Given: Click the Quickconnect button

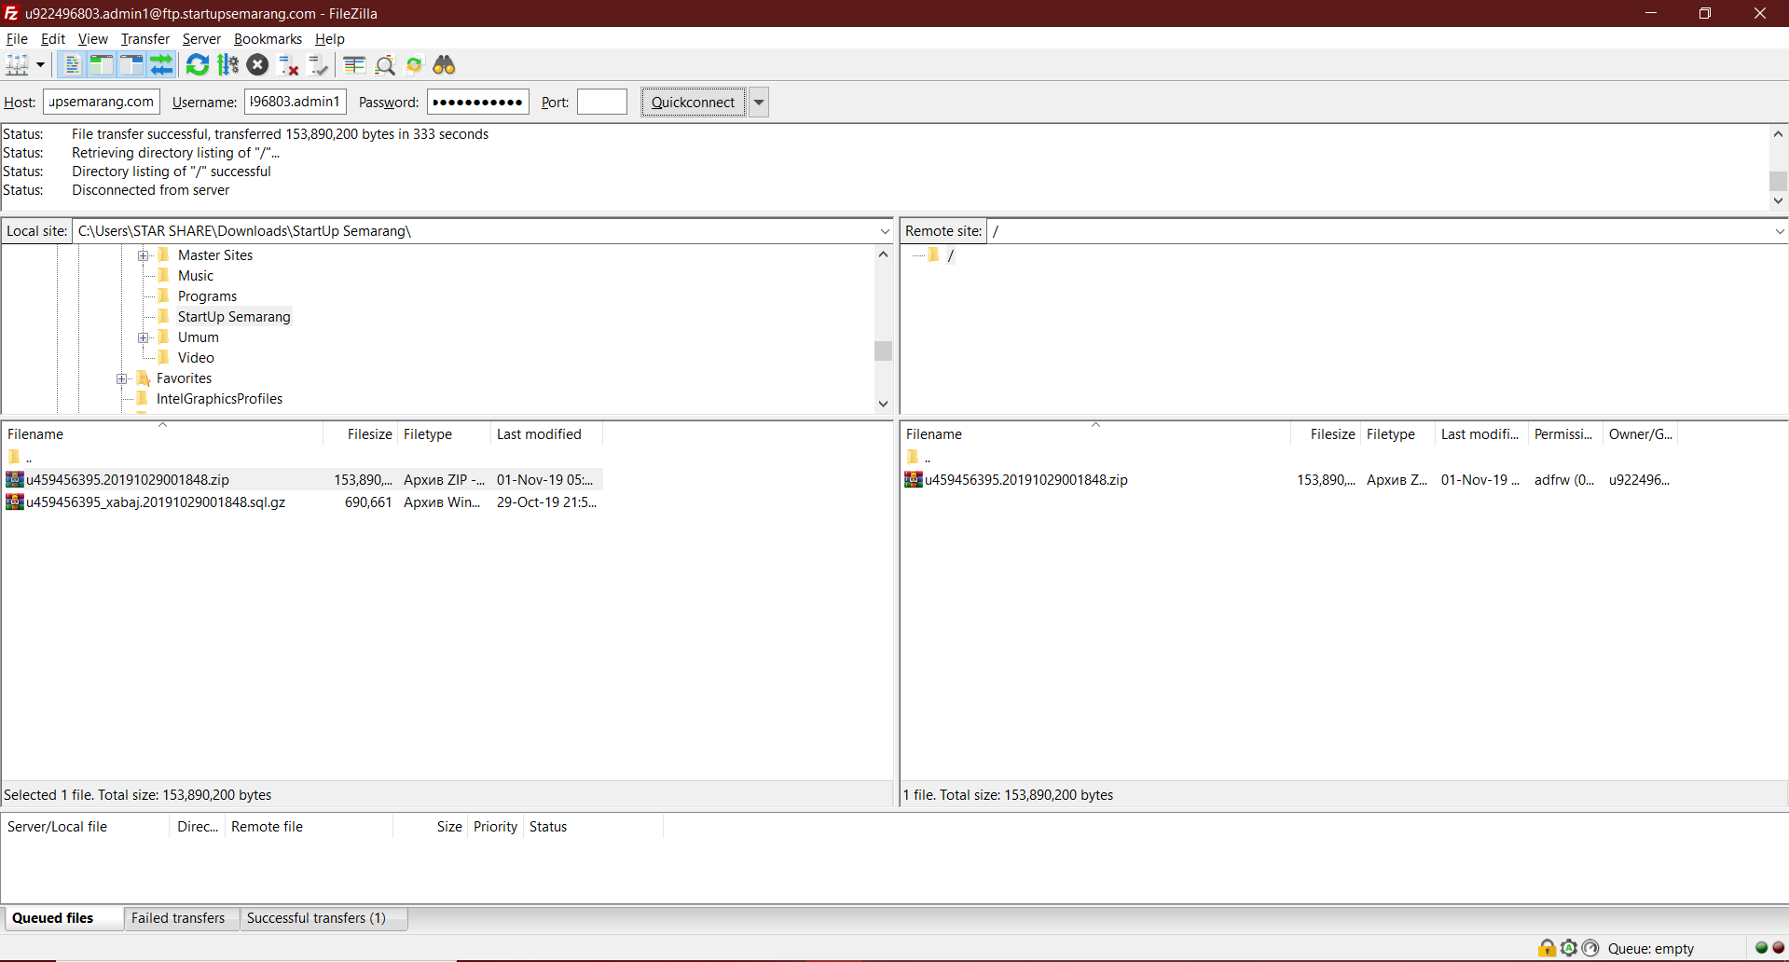Looking at the screenshot, I should point(693,103).
